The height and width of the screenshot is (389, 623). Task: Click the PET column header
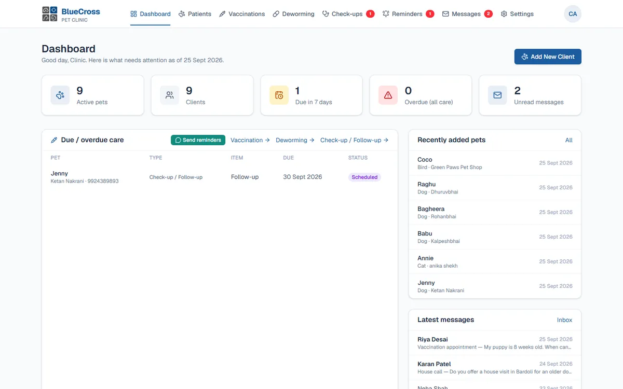tap(55, 158)
